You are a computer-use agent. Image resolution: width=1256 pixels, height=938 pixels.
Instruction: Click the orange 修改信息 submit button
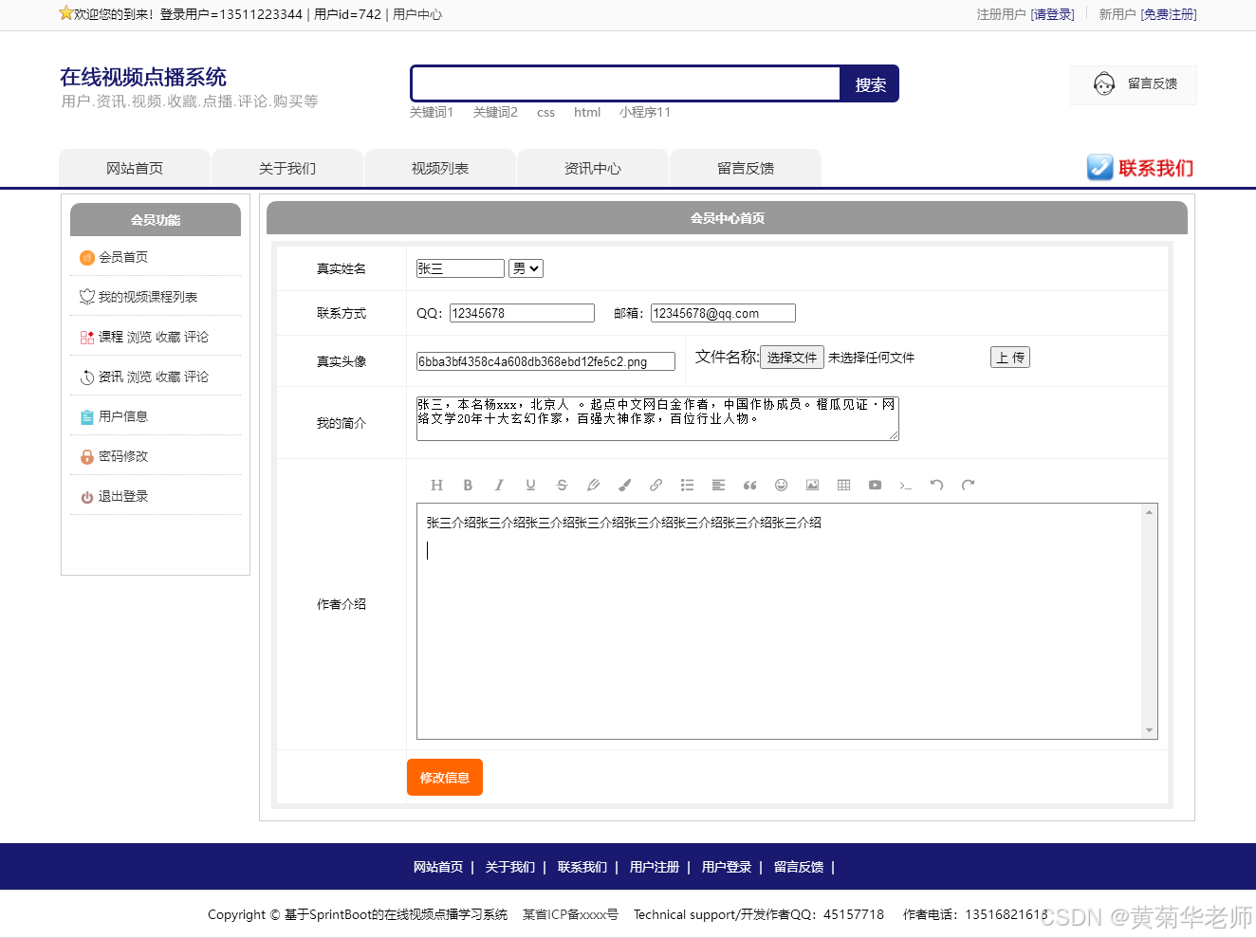[x=444, y=777]
